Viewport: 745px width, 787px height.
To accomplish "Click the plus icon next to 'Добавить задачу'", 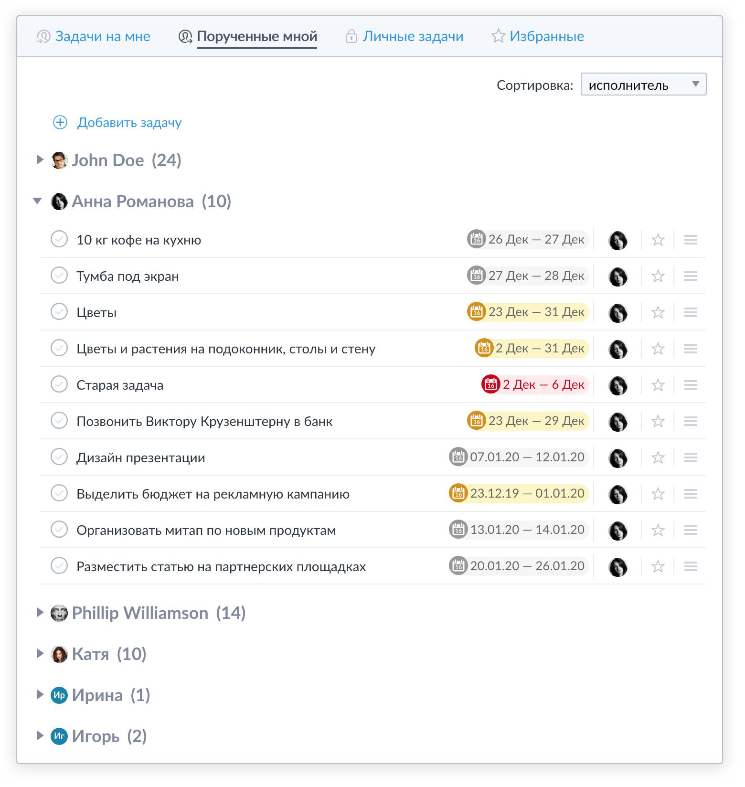I will coord(60,123).
